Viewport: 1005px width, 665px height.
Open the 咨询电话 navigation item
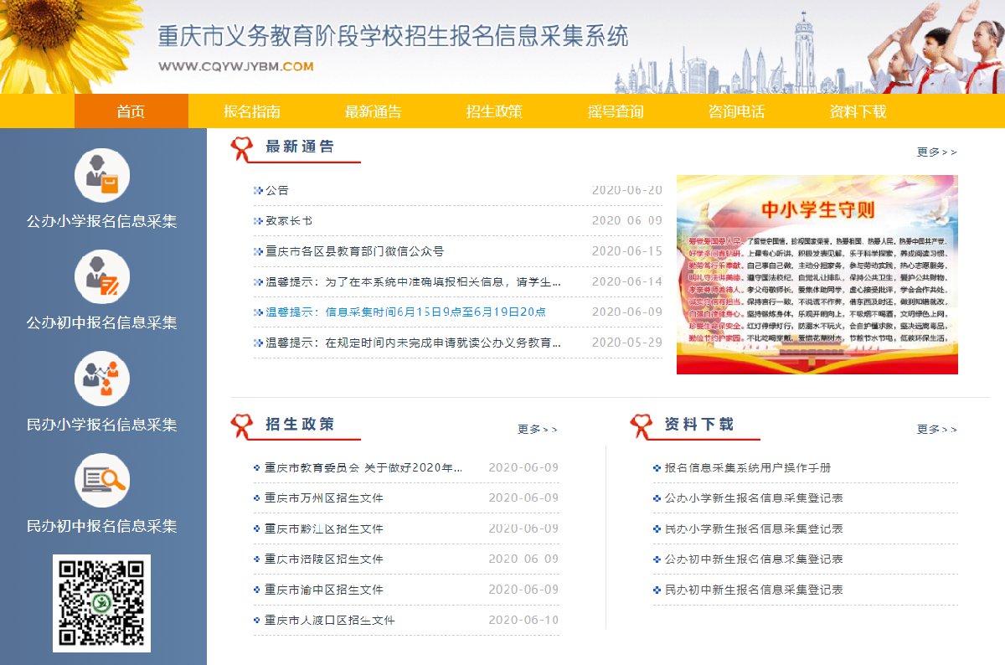coord(736,111)
